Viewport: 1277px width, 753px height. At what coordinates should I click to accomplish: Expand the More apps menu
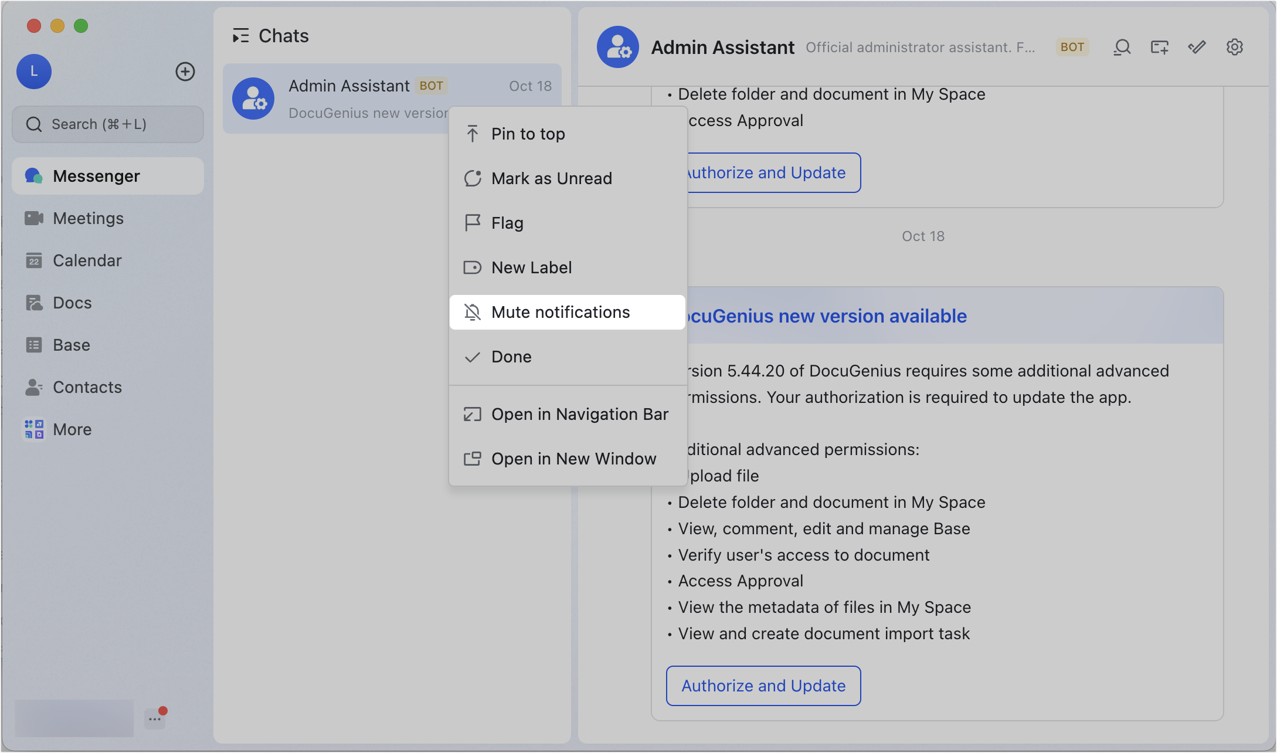coord(72,429)
